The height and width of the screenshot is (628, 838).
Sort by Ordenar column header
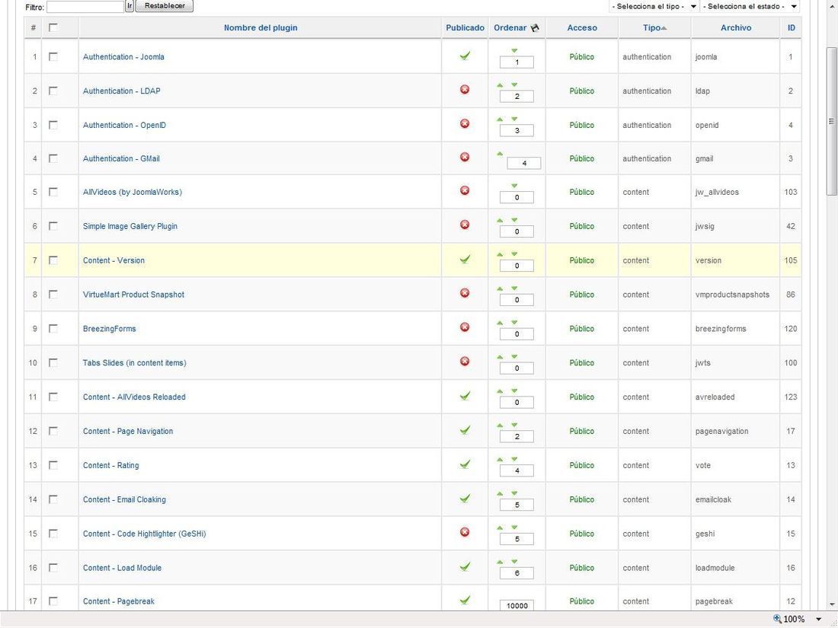coord(510,27)
